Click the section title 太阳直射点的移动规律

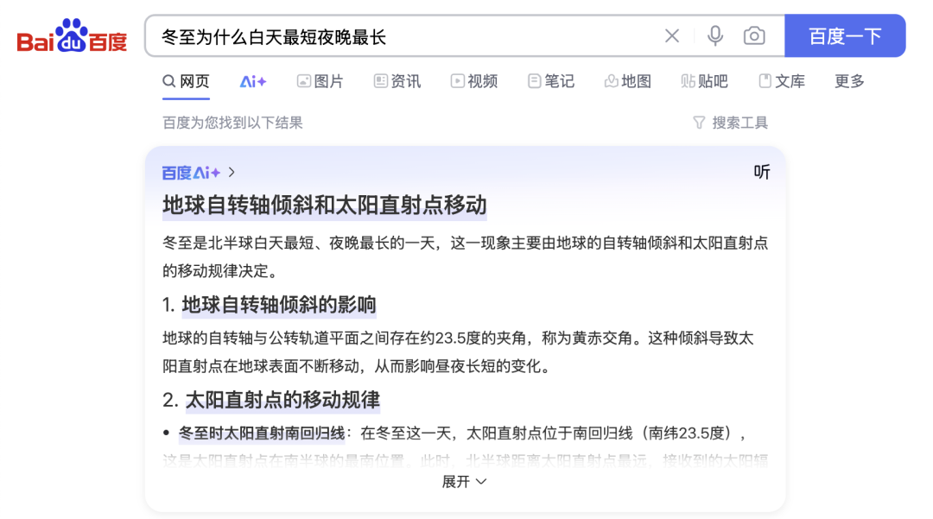coord(282,400)
